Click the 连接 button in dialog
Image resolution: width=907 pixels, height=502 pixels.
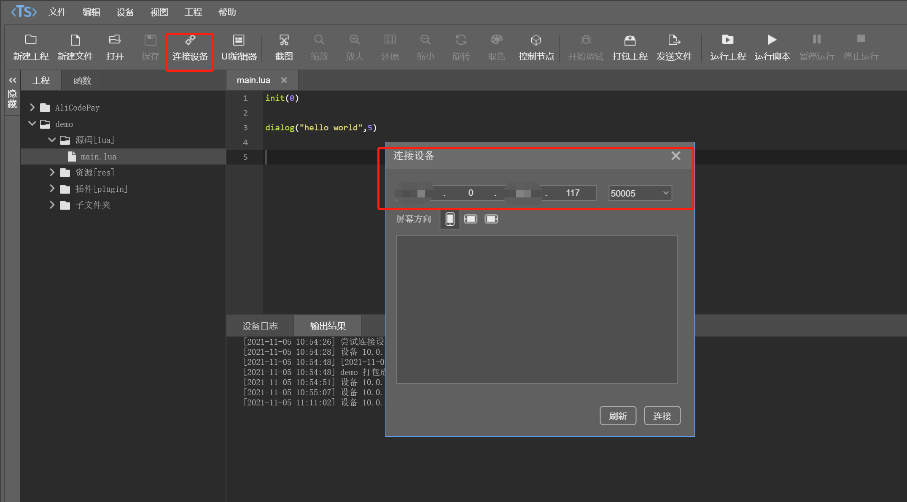[662, 416]
